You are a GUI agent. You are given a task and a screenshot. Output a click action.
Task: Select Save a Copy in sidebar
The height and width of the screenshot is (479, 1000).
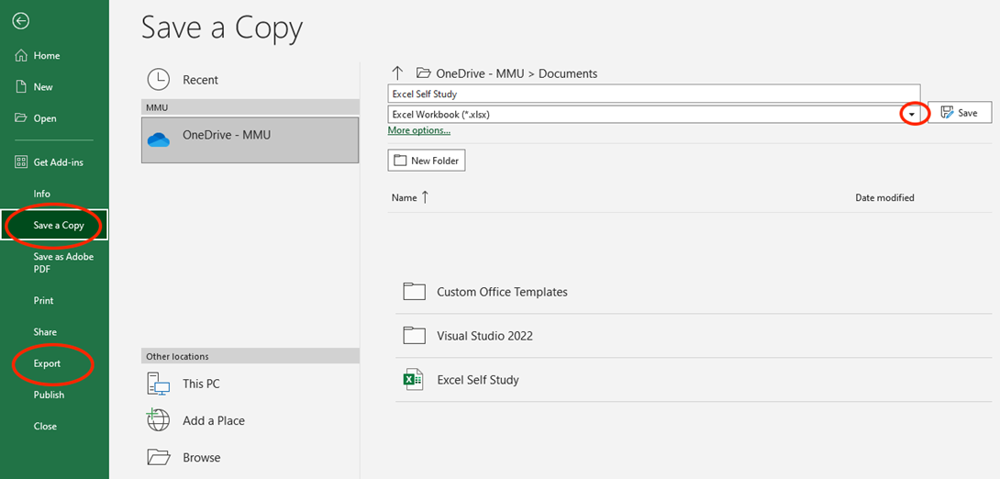55,225
